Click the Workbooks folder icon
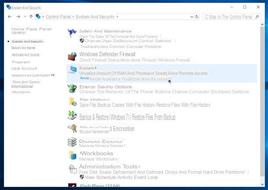 (x=72, y=155)
